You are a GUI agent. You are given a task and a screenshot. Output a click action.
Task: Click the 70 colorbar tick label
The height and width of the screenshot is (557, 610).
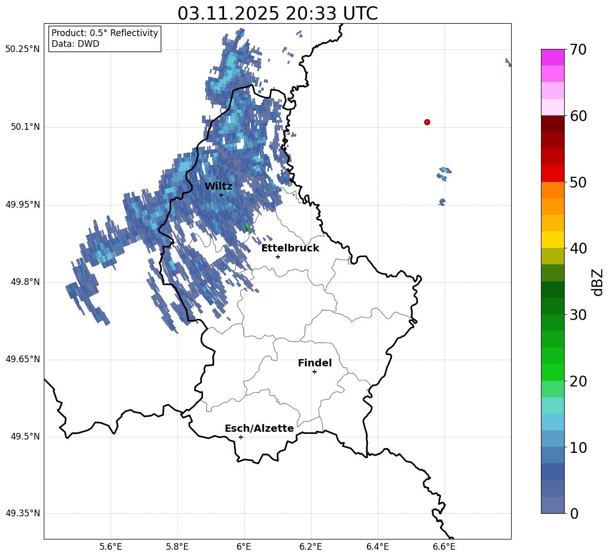(578, 50)
